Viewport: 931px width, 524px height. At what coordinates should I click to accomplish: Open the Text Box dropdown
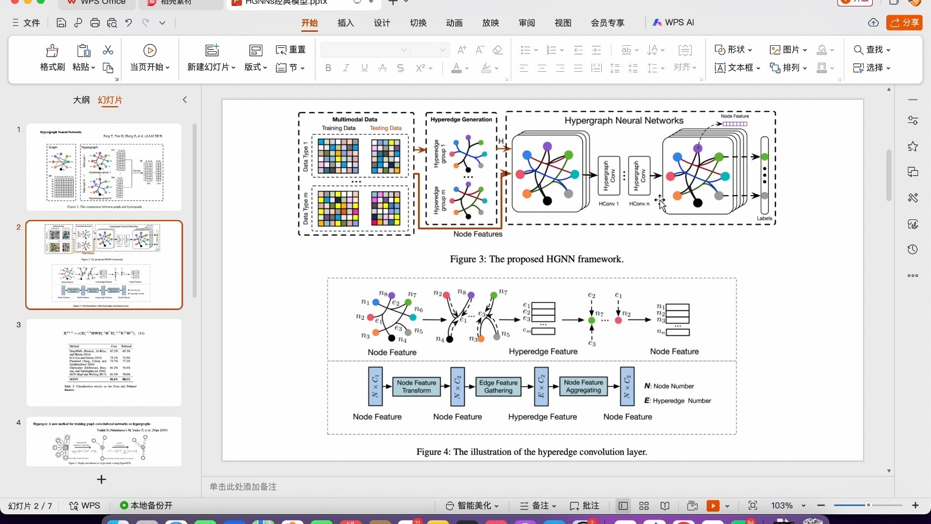tap(737, 68)
